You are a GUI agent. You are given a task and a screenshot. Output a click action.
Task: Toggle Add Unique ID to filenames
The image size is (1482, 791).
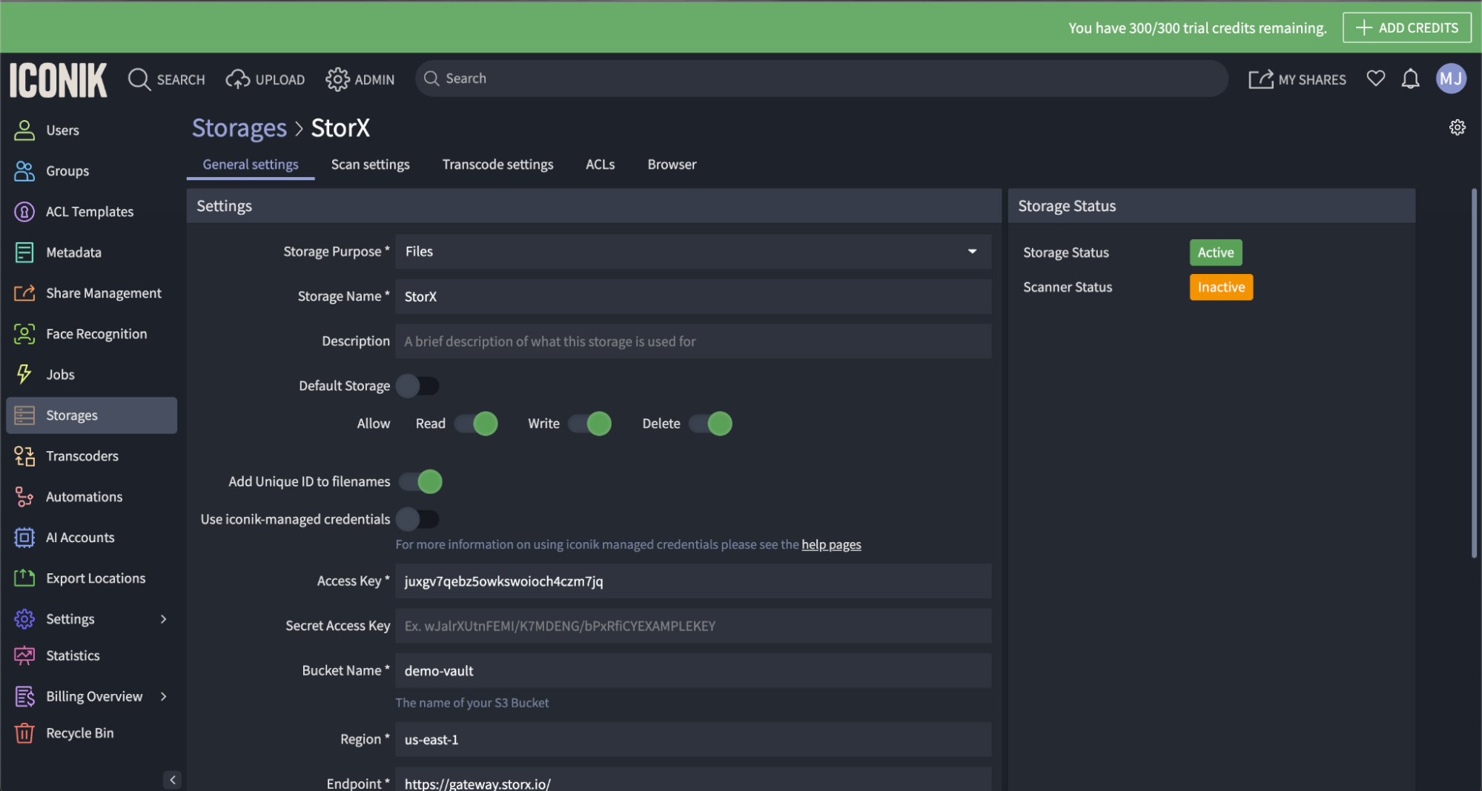tap(420, 481)
